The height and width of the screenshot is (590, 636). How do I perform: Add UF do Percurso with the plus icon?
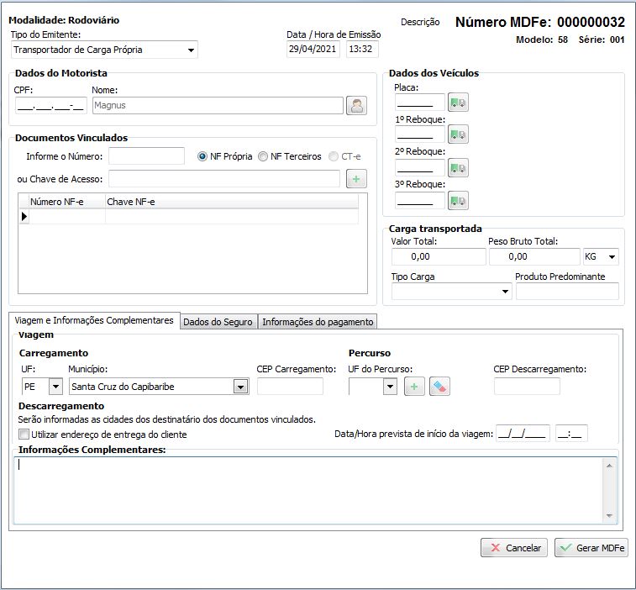[414, 387]
